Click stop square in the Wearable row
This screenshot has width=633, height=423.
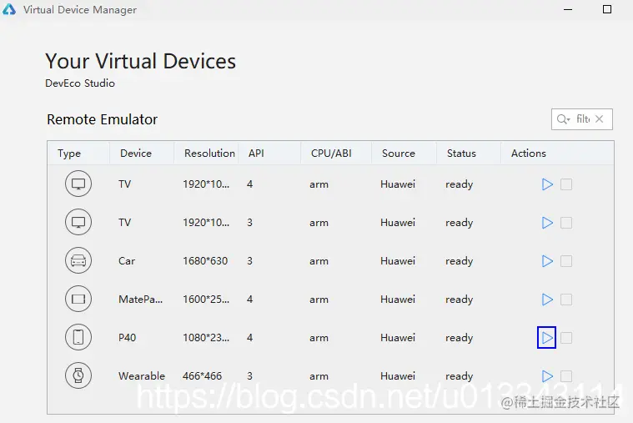[566, 376]
